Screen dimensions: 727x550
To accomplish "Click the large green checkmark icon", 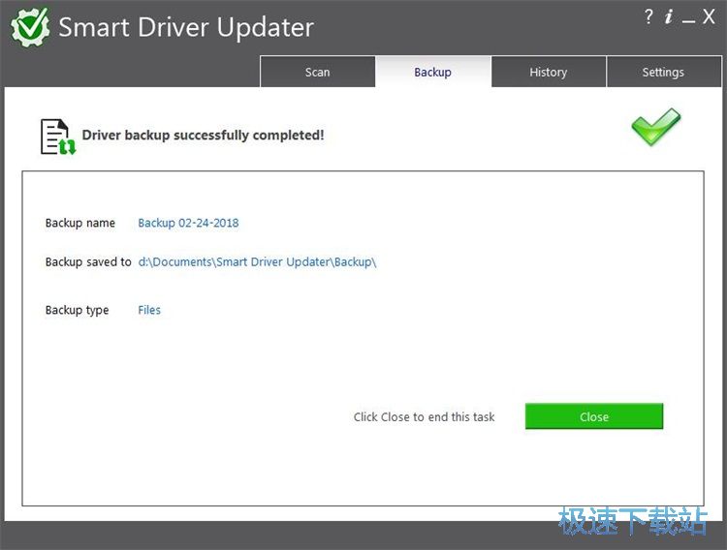I will coord(656,127).
